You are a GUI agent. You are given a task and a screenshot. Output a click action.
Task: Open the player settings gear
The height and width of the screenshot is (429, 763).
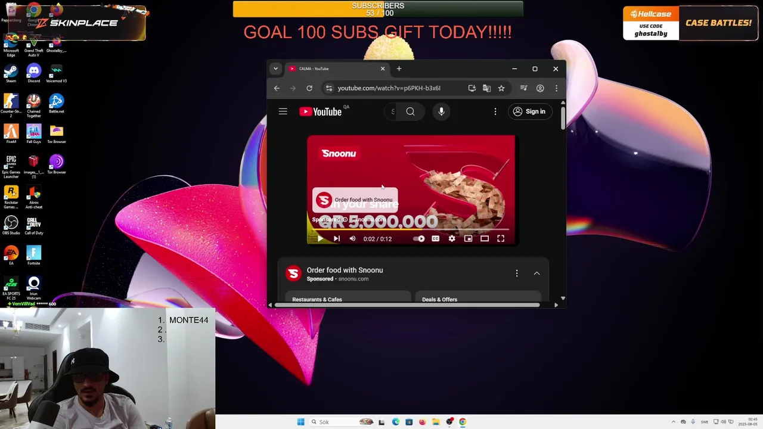click(x=452, y=238)
